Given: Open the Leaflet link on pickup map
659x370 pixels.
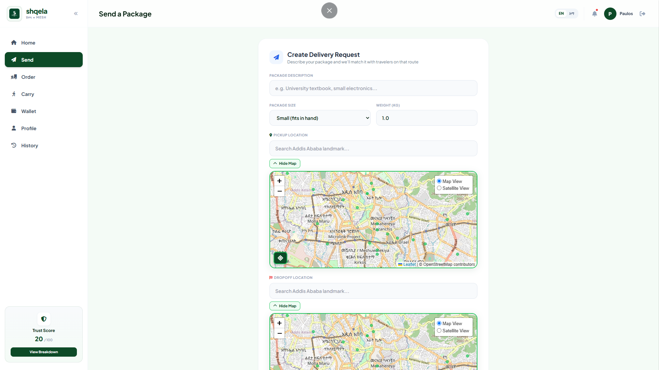Looking at the screenshot, I should coord(409,264).
